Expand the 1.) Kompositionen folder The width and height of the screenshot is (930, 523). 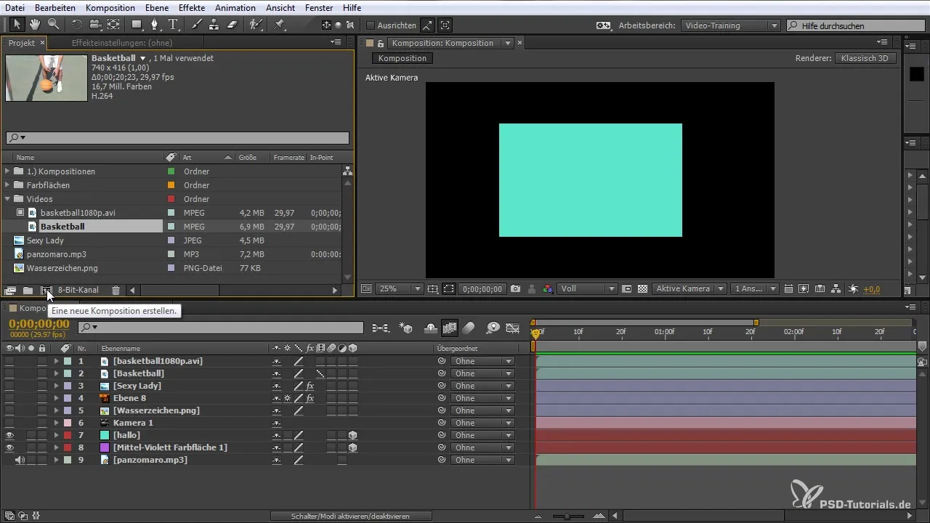pyautogui.click(x=8, y=171)
